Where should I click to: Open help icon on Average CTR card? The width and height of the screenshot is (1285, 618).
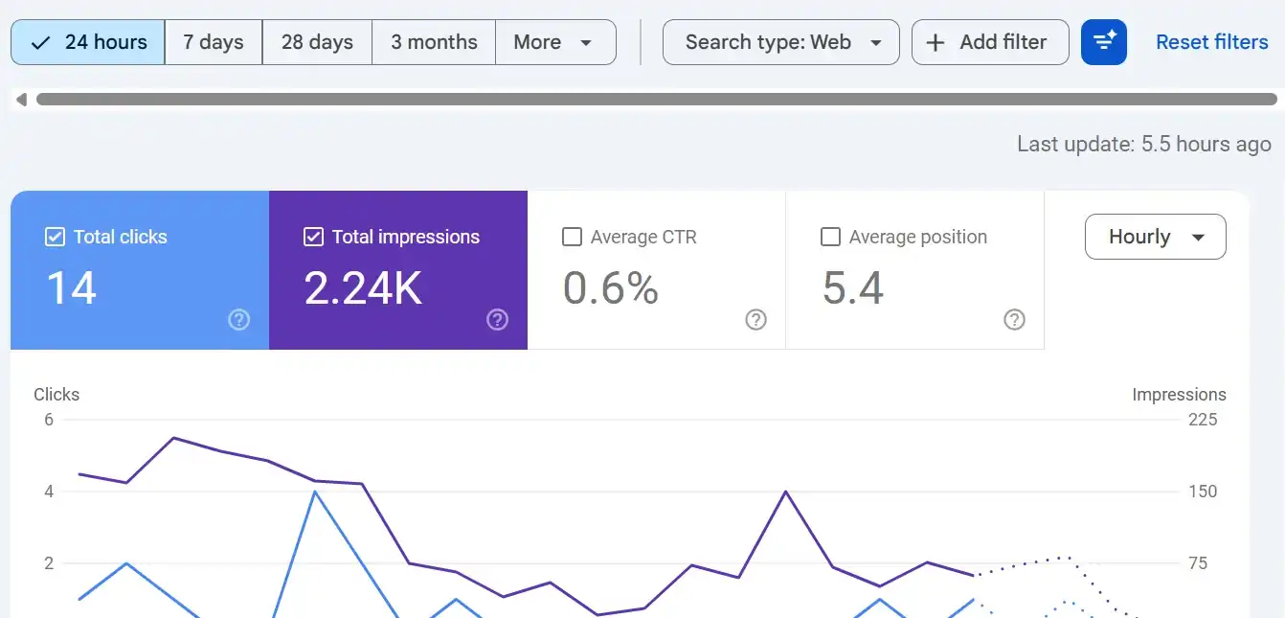coord(756,320)
